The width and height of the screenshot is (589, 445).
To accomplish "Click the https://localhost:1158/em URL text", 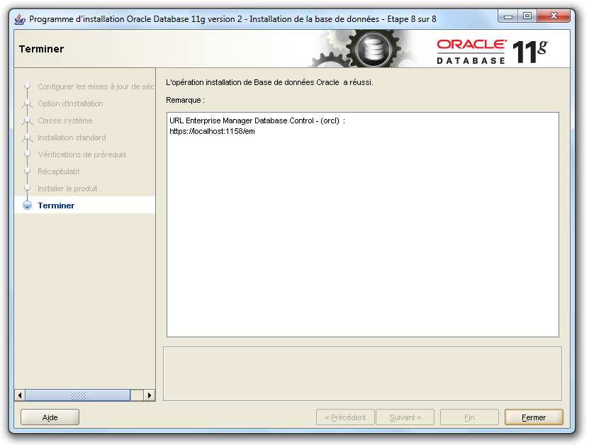I will pyautogui.click(x=212, y=132).
